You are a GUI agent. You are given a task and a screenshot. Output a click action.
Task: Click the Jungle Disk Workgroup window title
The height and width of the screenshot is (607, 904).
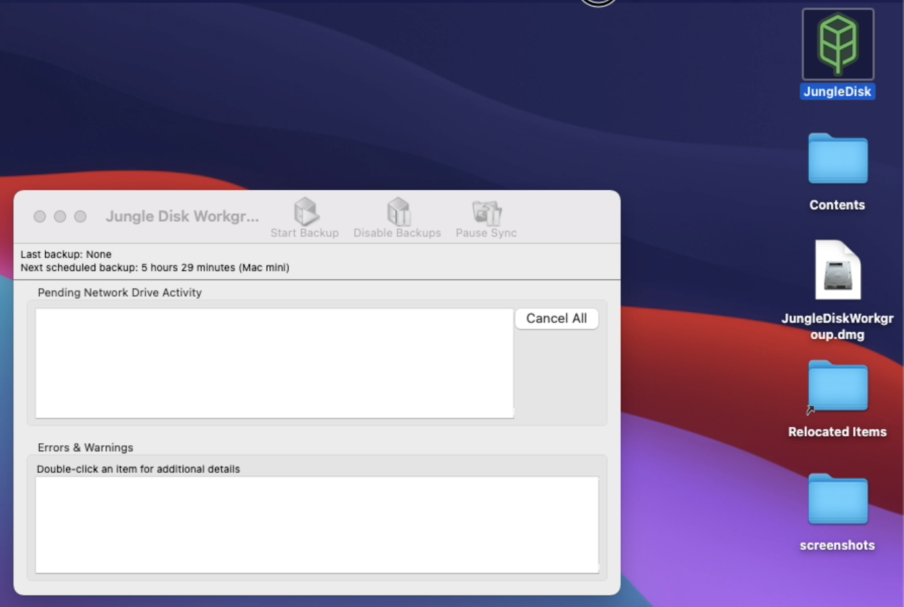coord(182,216)
